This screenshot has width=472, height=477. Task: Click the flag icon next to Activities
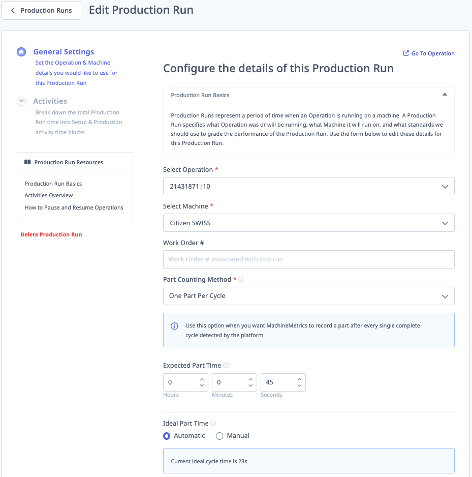pyautogui.click(x=21, y=101)
